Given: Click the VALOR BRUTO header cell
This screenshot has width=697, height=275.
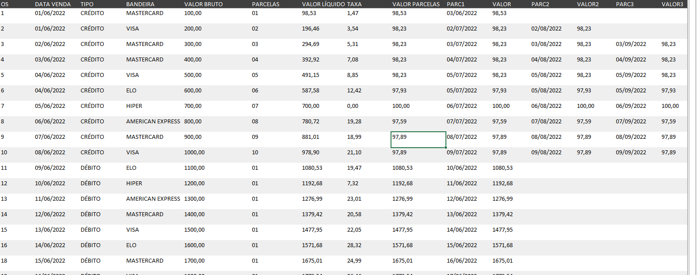Looking at the screenshot, I should click(203, 4).
